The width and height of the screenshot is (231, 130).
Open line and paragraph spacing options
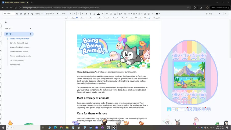point(125,14)
